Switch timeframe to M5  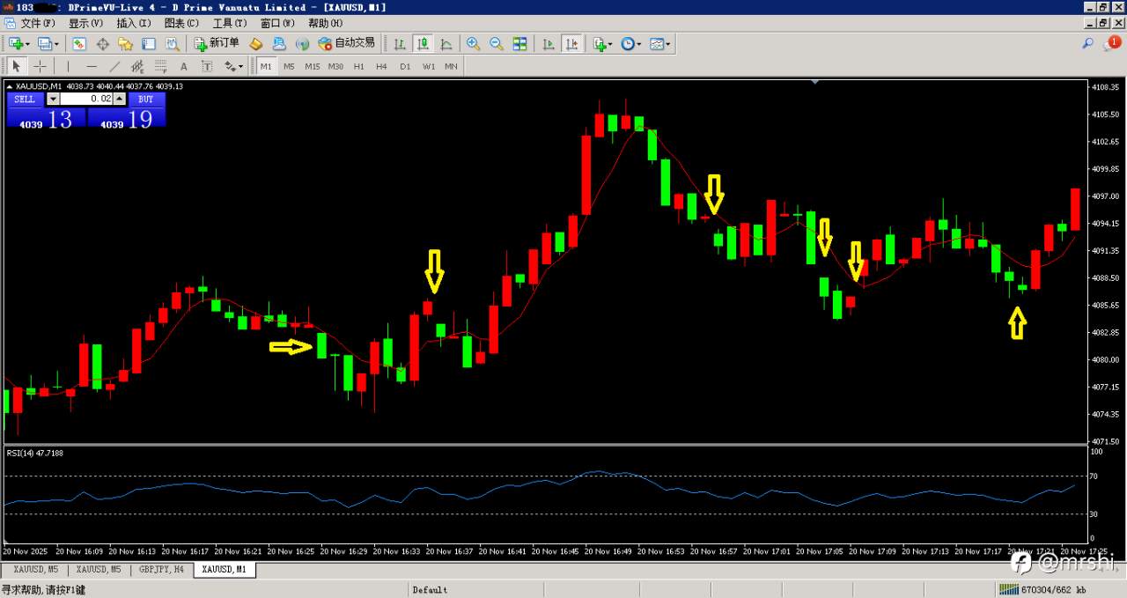pos(289,66)
